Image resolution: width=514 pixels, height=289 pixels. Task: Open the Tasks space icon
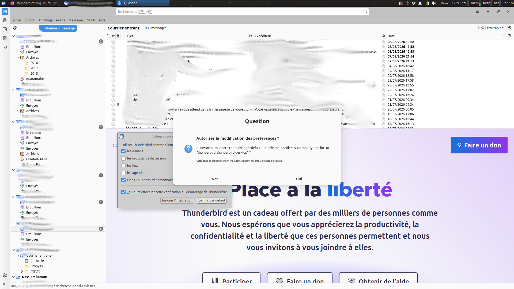tap(5, 38)
